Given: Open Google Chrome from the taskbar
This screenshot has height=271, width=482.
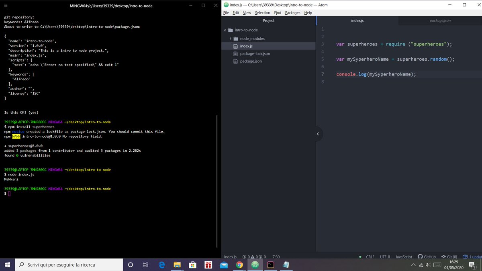Looking at the screenshot, I should 239,265.
